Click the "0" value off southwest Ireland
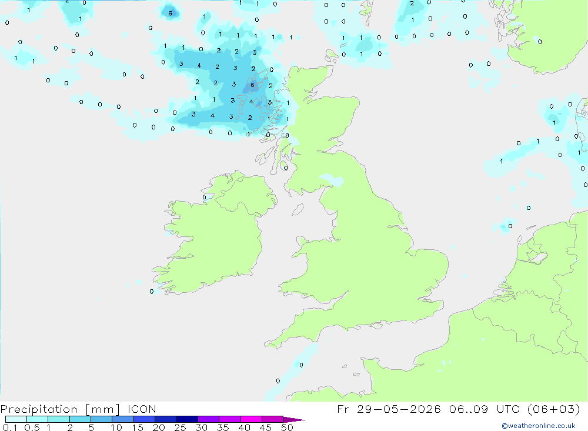This screenshot has width=588, height=431. [152, 292]
